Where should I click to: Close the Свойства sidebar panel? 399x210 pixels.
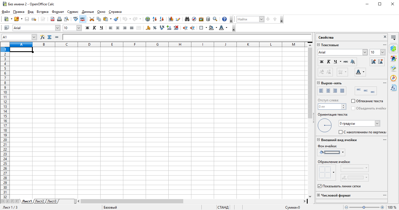[x=385, y=37]
